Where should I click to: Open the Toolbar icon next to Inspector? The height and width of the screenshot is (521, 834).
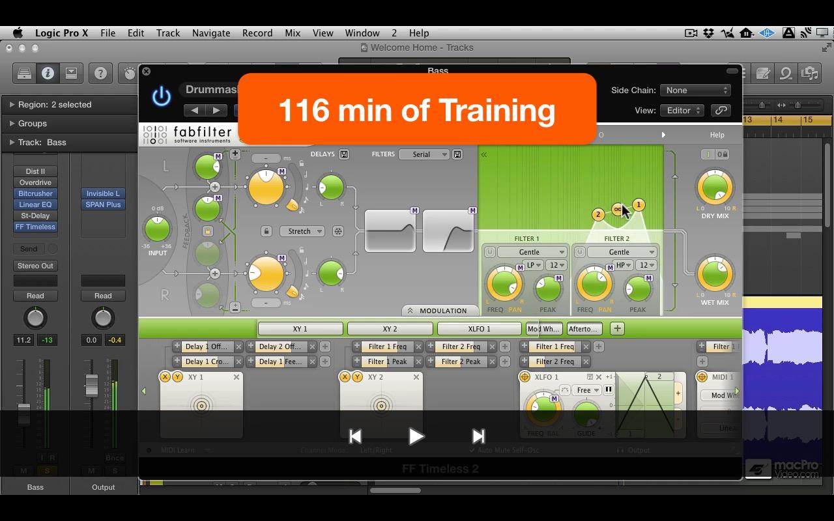71,74
